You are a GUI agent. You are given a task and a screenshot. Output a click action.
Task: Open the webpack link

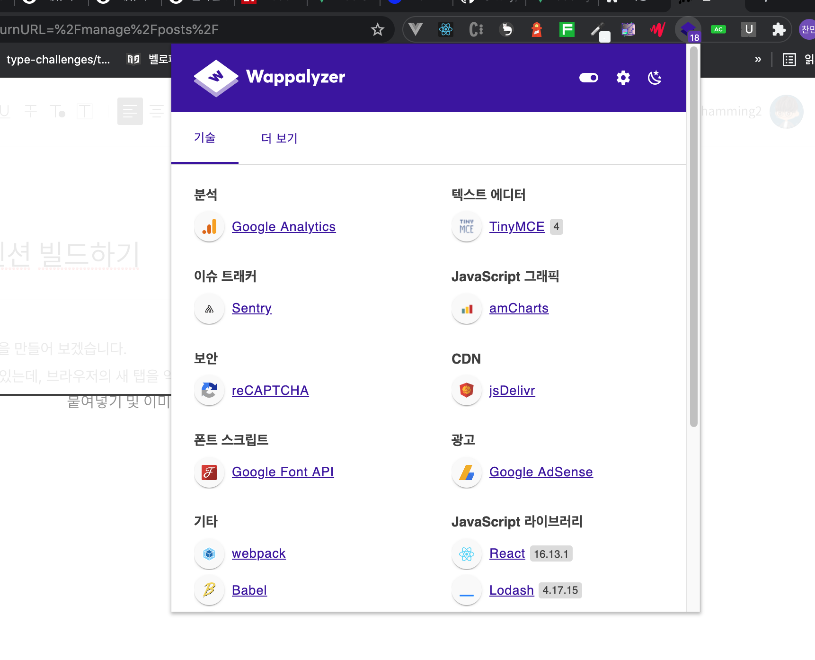[x=259, y=553]
